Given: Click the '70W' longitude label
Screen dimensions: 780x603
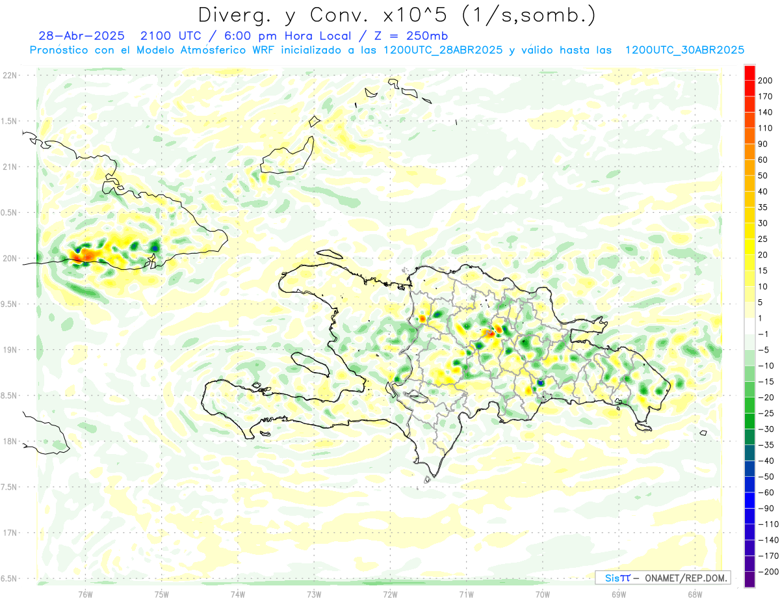Looking at the screenshot, I should [543, 594].
